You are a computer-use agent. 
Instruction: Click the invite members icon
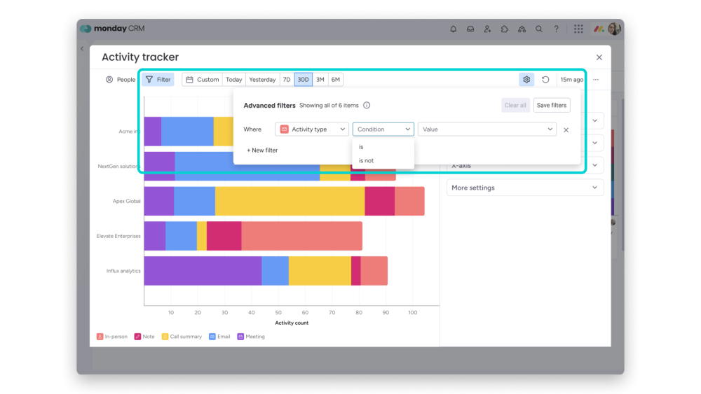[487, 29]
